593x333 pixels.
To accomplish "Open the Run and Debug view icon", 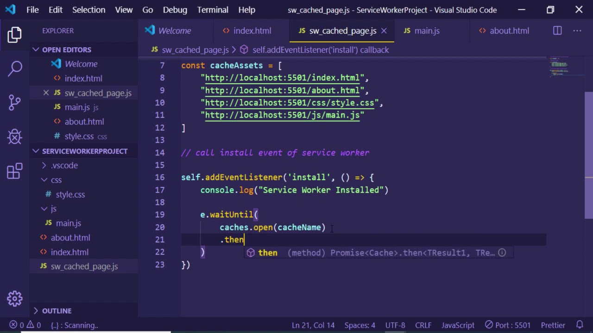I will [x=15, y=136].
